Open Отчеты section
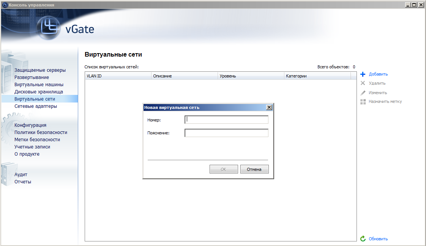Image resolution: width=426 pixels, height=246 pixels. (x=23, y=181)
